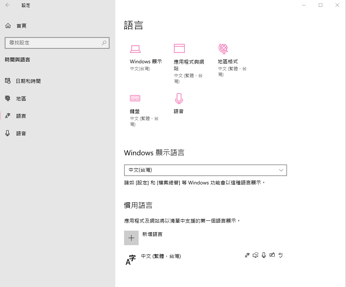Image resolution: width=346 pixels, height=287 pixels.
Task: Open the 地區格式 pink globe icon tile
Action: click(223, 49)
